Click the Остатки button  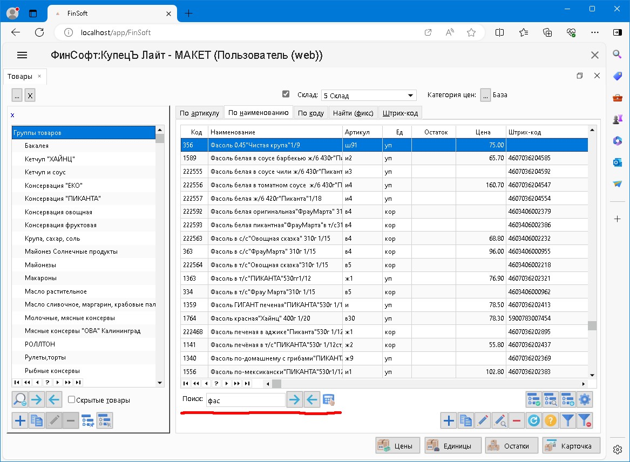click(511, 446)
